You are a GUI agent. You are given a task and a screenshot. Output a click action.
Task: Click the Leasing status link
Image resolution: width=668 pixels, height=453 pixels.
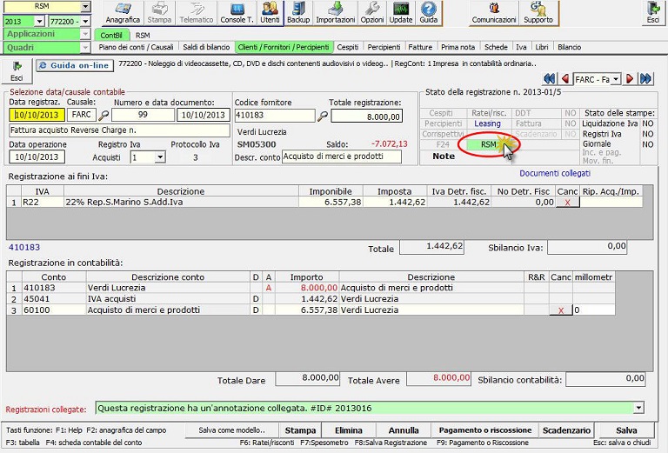[x=487, y=123]
